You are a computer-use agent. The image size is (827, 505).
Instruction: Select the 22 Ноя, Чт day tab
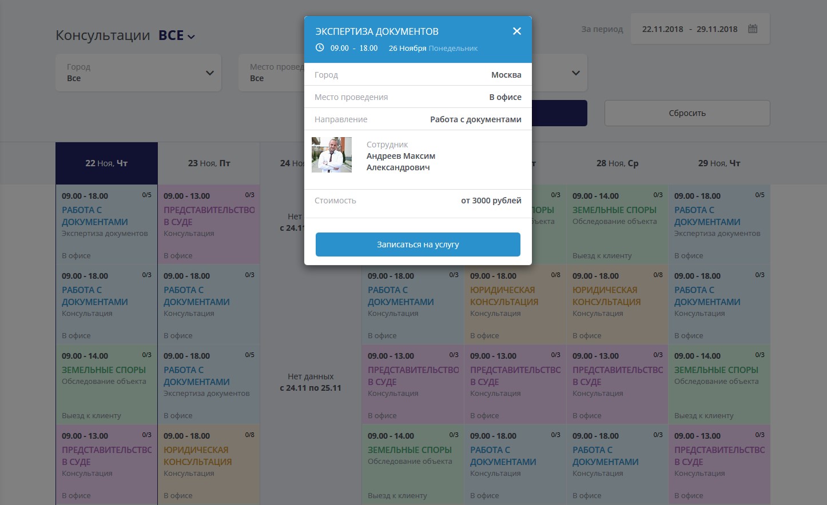click(106, 163)
